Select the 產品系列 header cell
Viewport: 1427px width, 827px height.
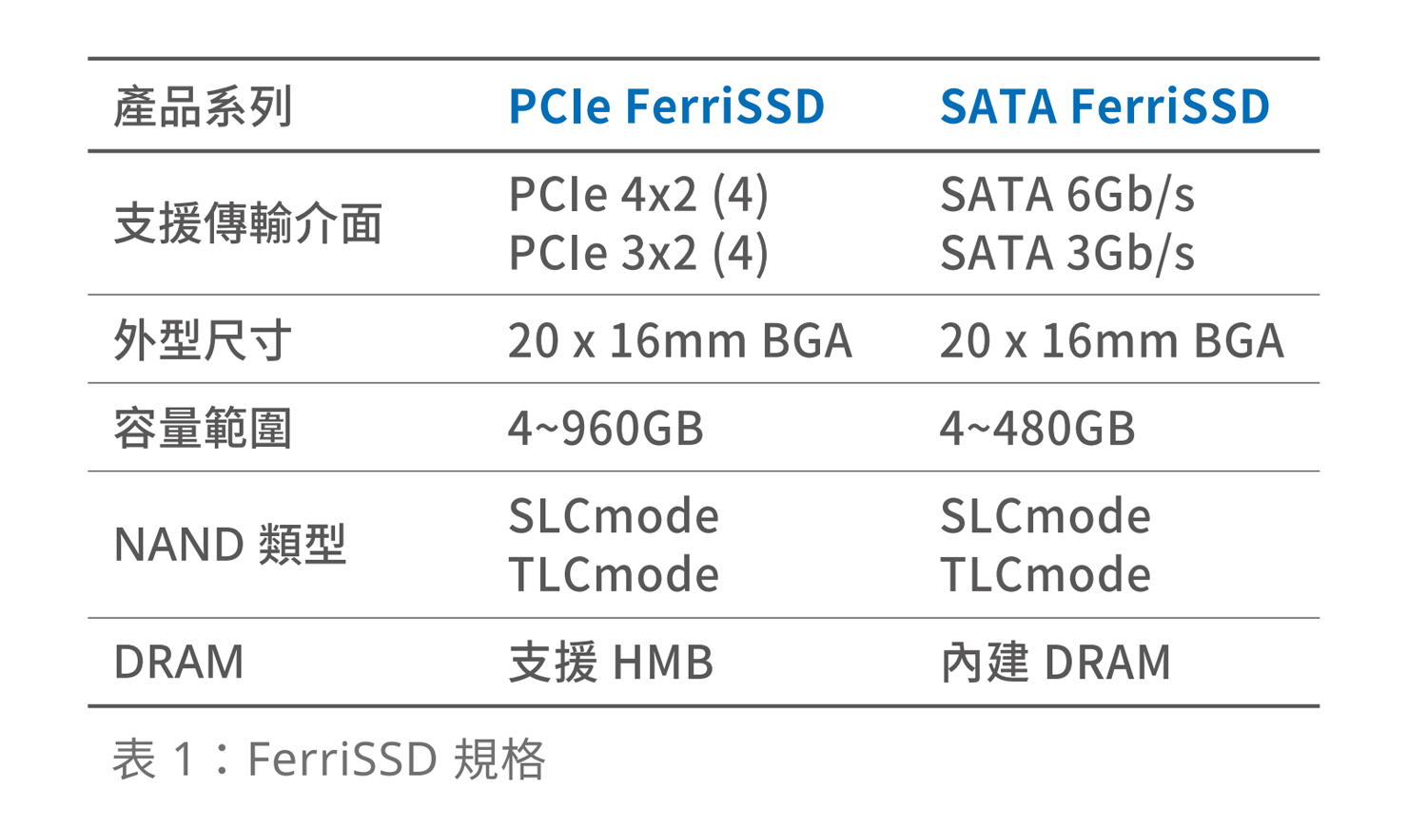tap(203, 106)
